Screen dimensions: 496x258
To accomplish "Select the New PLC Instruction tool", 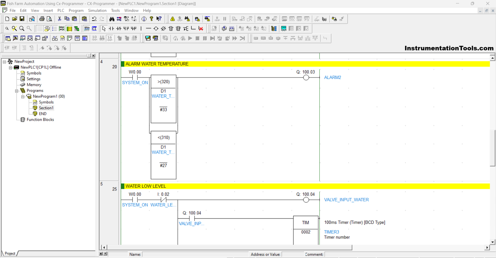I will click(x=171, y=29).
